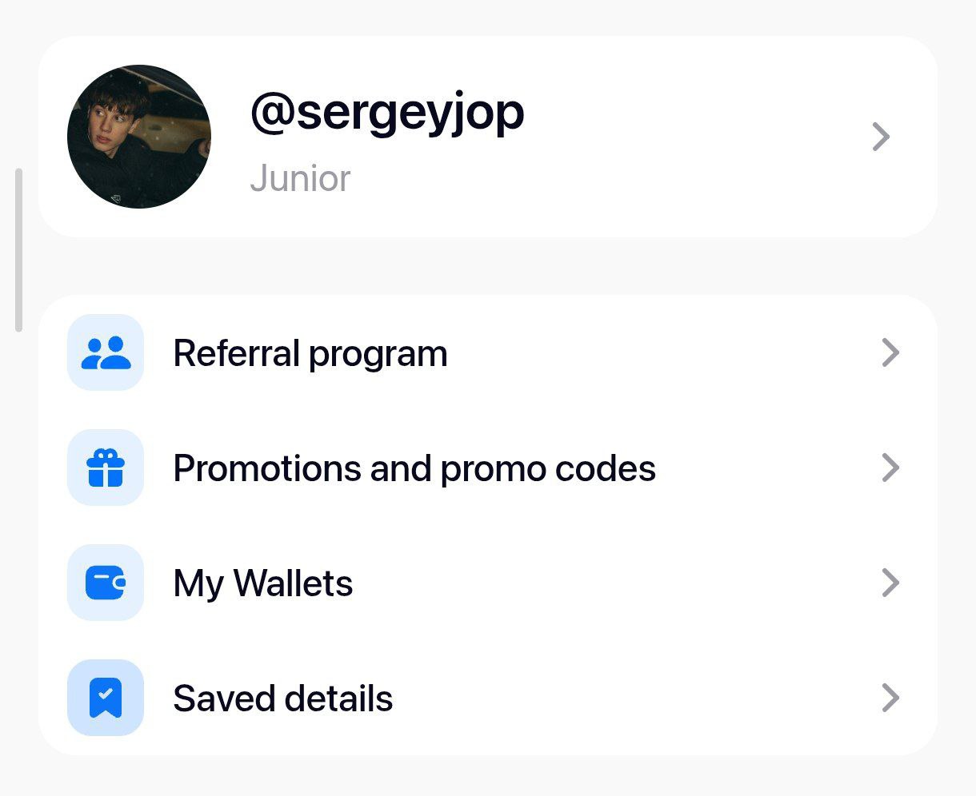Open the Referral program menu entry

pos(488,352)
